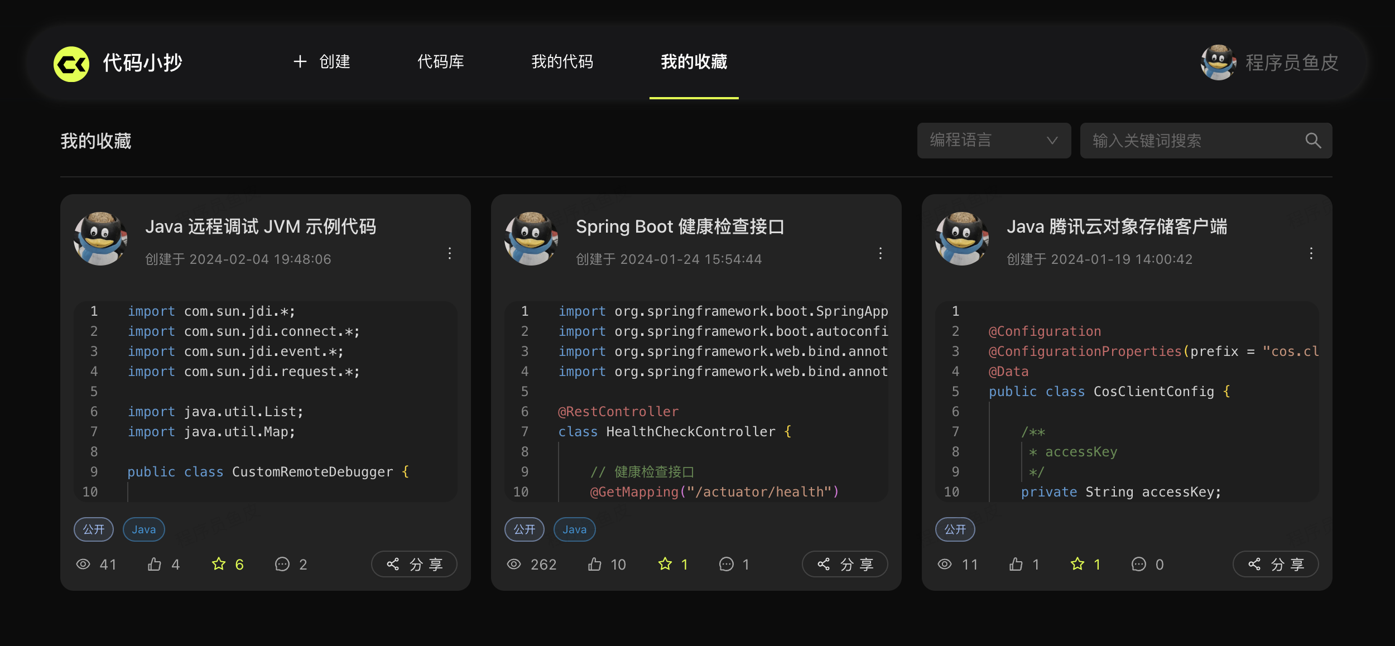This screenshot has height=646, width=1395.
Task: Toggle favorite star on 腾讯云对象存储 card
Action: pyautogui.click(x=1077, y=564)
